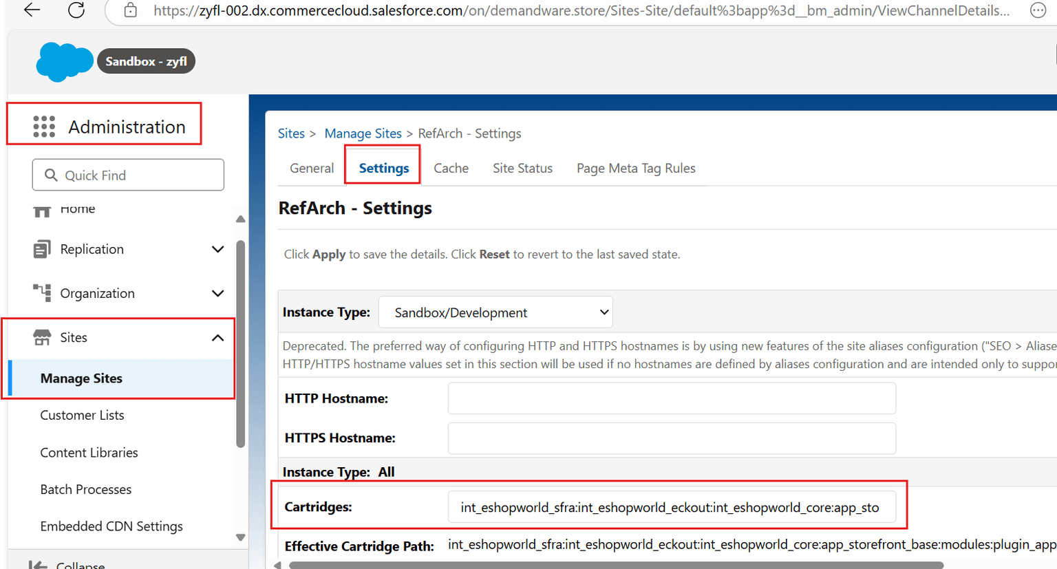Collapse the Sites menu chevron
Screen dimensions: 1057x569
[217, 337]
